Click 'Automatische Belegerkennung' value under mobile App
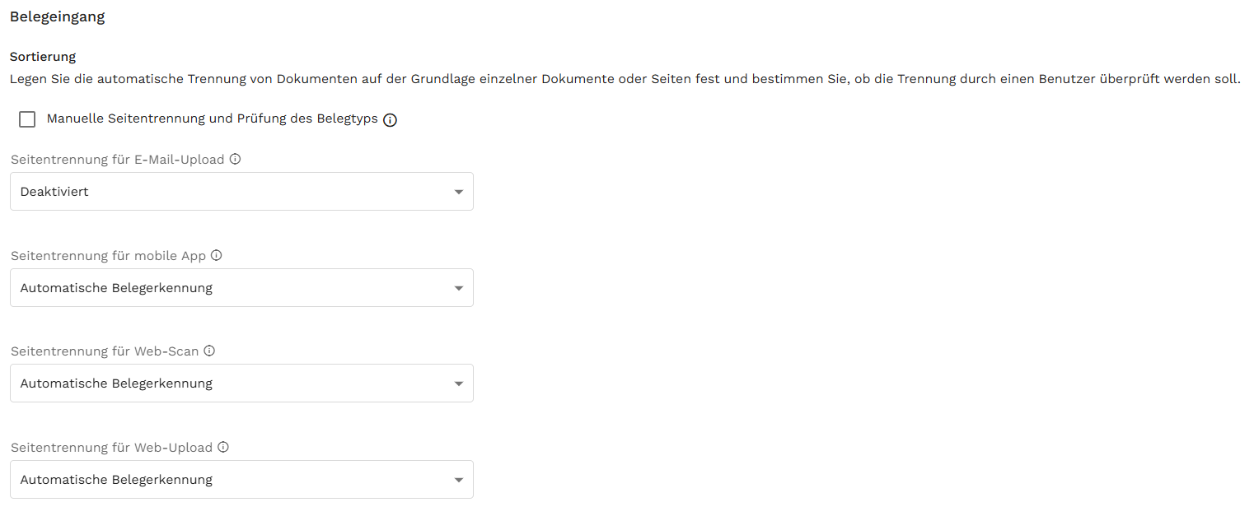Viewport: 1254px width, 516px height. click(x=116, y=288)
